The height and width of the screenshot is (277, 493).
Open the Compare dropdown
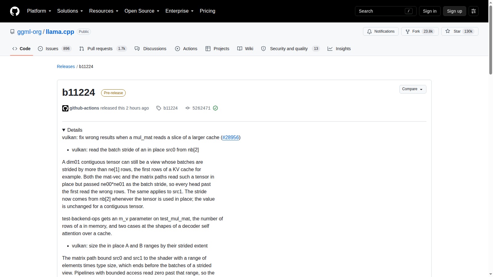coord(413,89)
